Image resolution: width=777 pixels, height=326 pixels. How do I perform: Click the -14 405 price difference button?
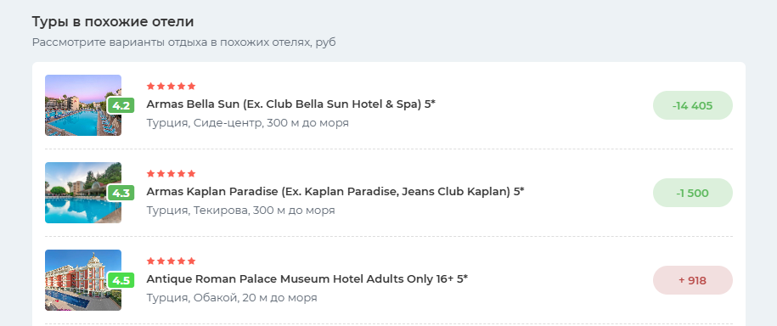pyautogui.click(x=693, y=105)
